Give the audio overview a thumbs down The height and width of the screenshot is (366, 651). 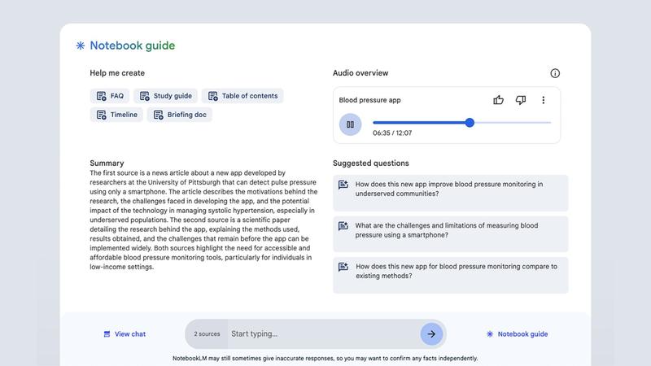[x=521, y=100]
